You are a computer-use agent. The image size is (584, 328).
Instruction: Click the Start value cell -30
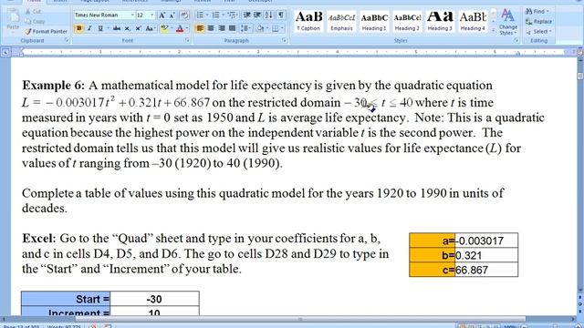click(154, 299)
